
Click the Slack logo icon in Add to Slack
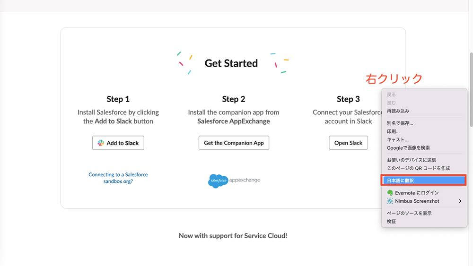tap(101, 143)
